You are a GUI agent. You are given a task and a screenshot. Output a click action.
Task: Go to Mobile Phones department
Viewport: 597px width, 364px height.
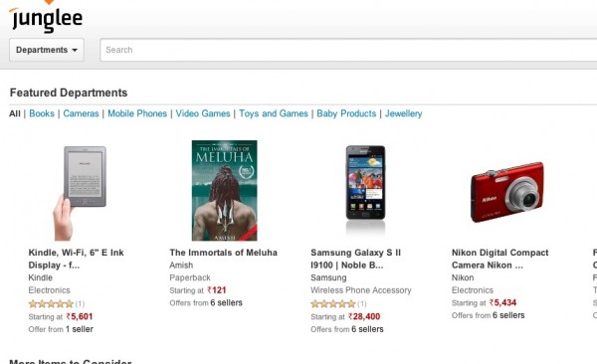pos(137,113)
